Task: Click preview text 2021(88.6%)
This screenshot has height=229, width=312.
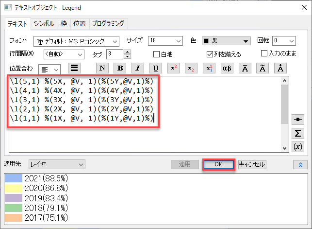Action: tap(47, 178)
